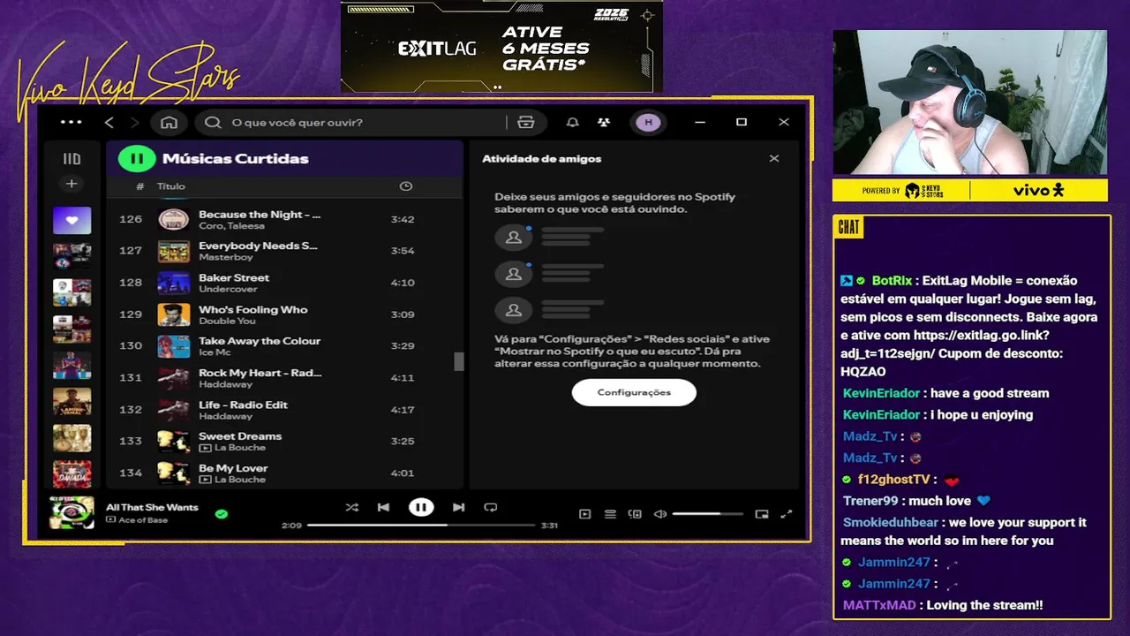
Task: Open artist link 'Undercover'
Action: tap(228, 289)
